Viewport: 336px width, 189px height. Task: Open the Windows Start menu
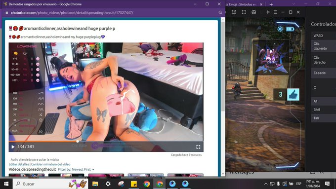coord(6,184)
